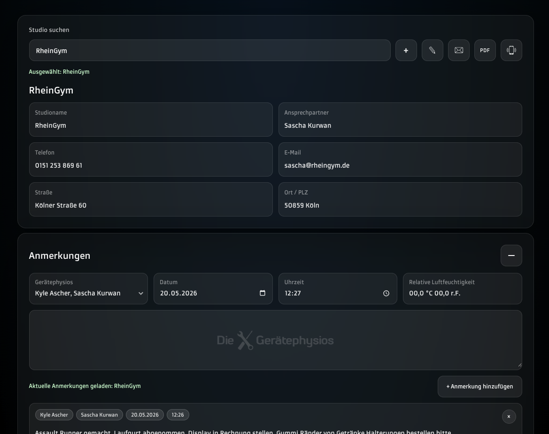Click + Anmerkung hinzufügen button

(x=479, y=387)
